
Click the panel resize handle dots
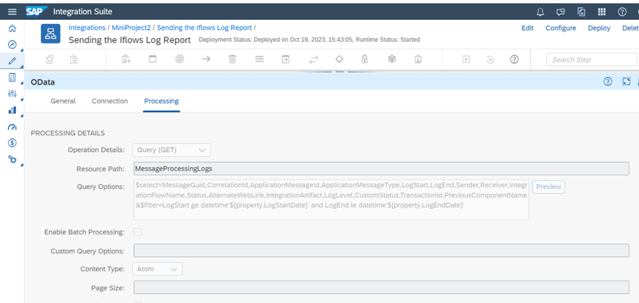coord(339,72)
